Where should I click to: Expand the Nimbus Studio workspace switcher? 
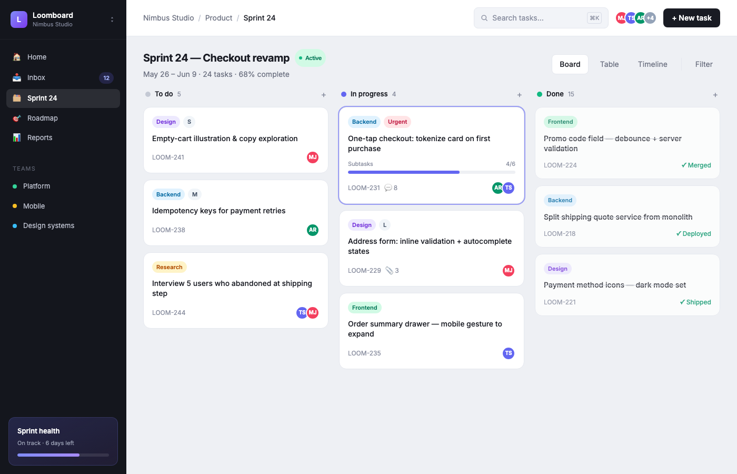tap(112, 19)
